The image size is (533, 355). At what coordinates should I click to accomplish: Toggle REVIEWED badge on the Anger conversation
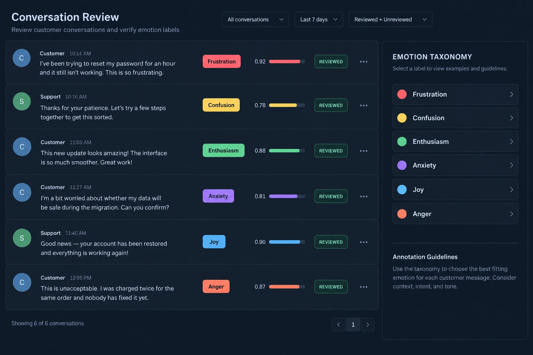331,287
